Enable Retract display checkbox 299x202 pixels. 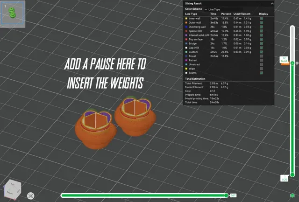pyautogui.click(x=262, y=60)
